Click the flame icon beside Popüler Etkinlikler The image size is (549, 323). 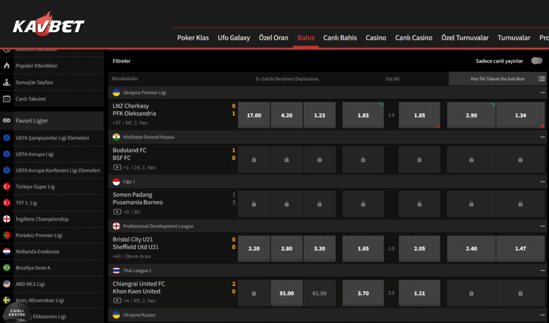[x=6, y=66]
